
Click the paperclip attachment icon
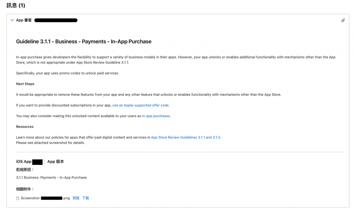click(343, 20)
